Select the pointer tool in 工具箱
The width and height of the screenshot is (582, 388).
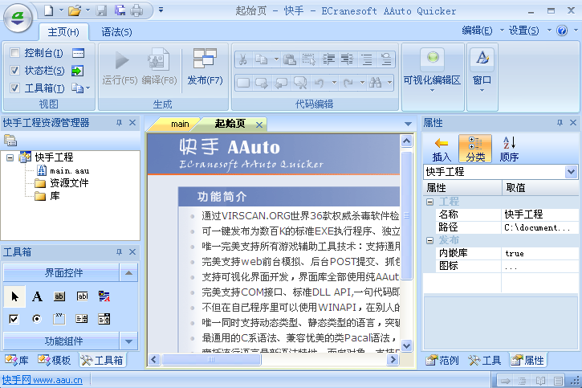pos(14,296)
